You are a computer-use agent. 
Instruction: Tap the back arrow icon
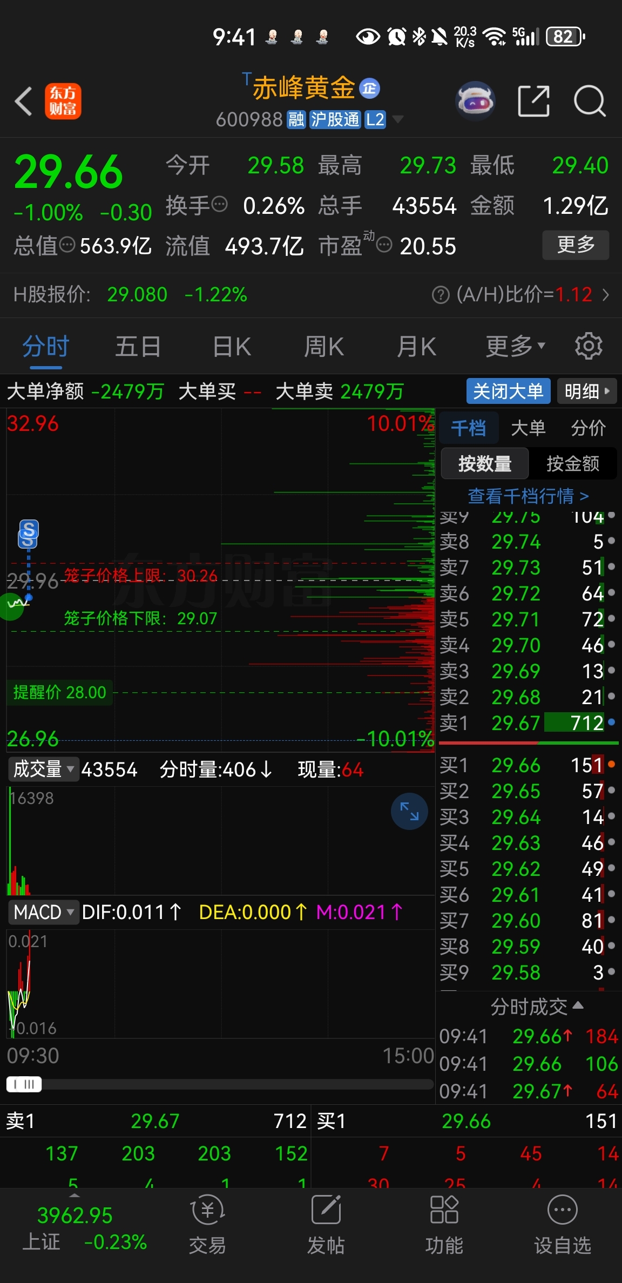coord(24,101)
